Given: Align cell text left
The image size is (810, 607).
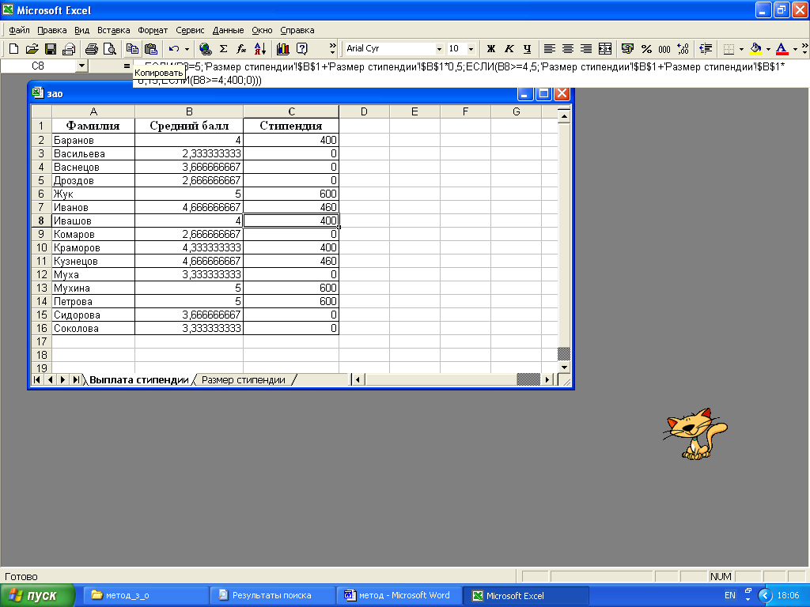Looking at the screenshot, I should pos(550,48).
